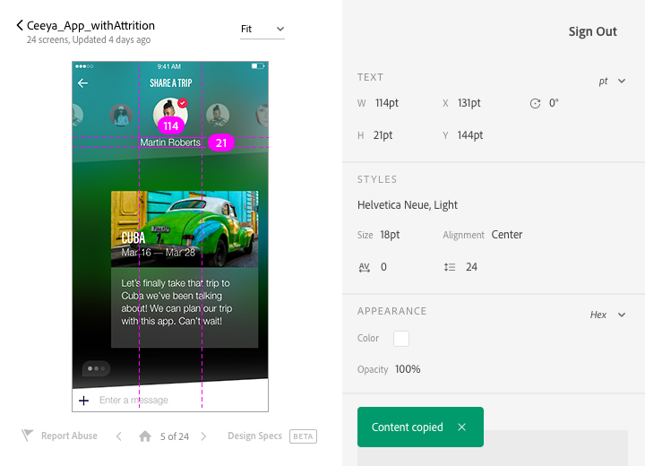Open the Hex color format dropdown
645x466 pixels.
606,315
